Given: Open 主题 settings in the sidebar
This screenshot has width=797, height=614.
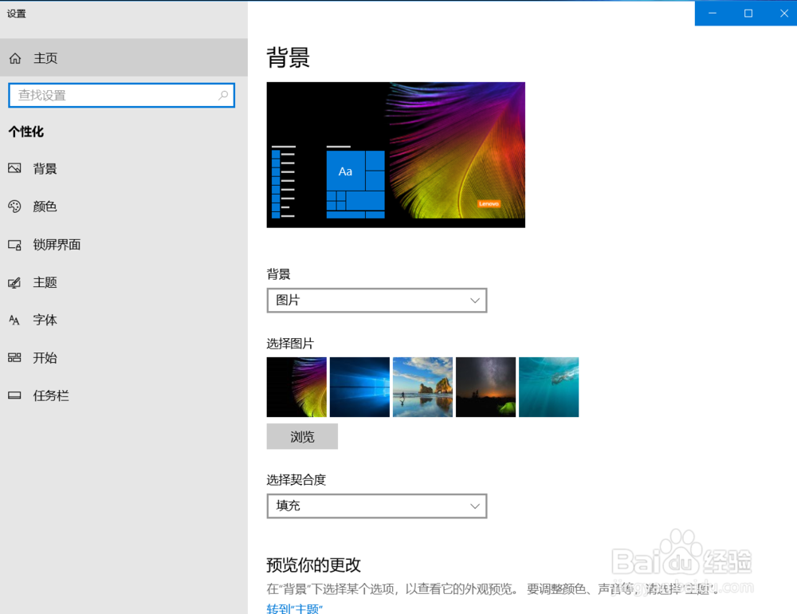Looking at the screenshot, I should pyautogui.click(x=16, y=282).
